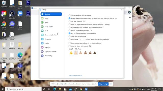Click the Keyboard Shortcuts sidebar icon

[x=42, y=52]
